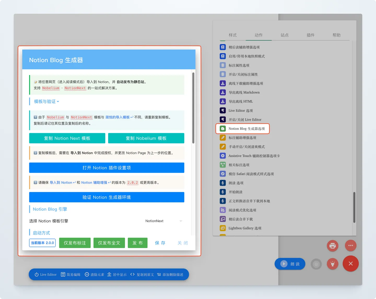Click the 开始朗读 microphone icon

[x=223, y=192]
